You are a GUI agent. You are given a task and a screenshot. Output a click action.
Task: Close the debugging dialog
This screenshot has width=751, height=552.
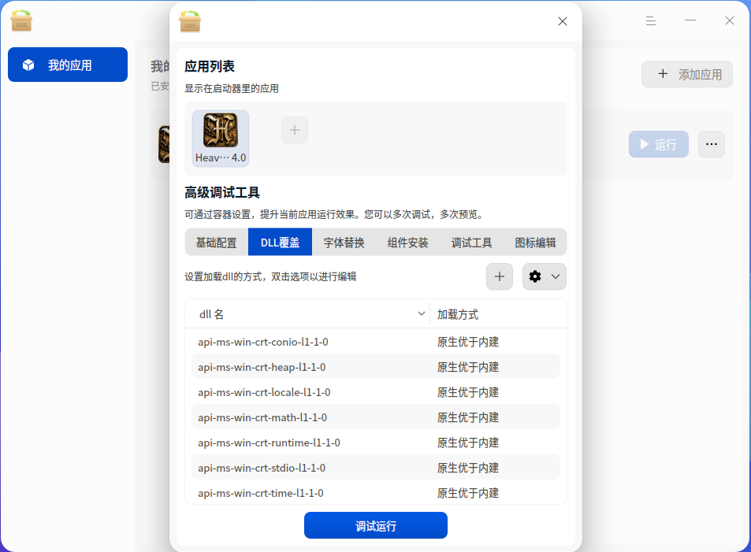tap(563, 21)
